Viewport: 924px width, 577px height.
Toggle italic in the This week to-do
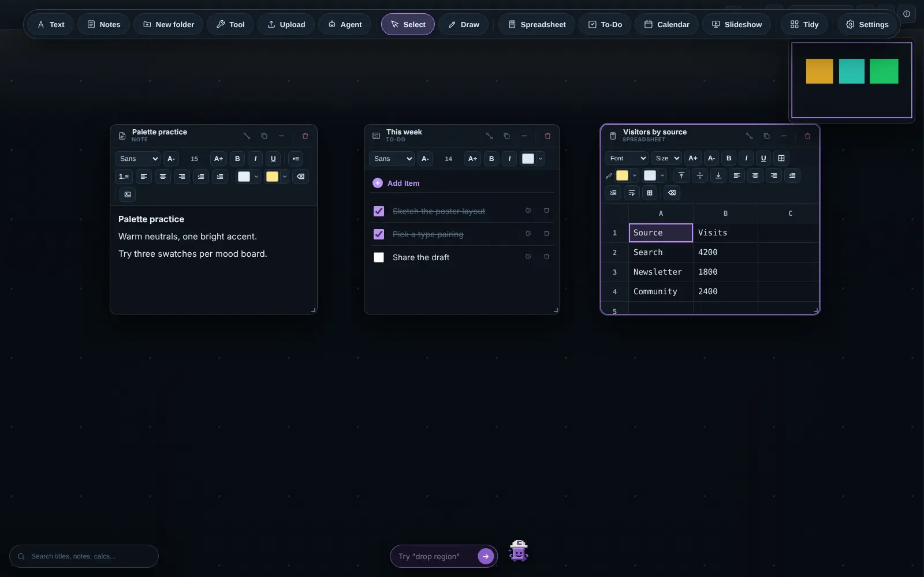[x=509, y=159]
